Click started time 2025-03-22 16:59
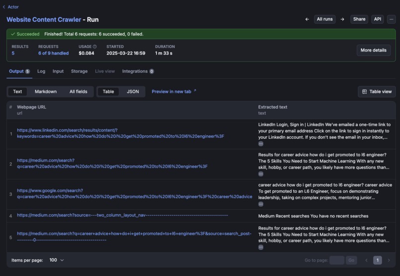Viewport: 400px width, 276px height. (126, 53)
